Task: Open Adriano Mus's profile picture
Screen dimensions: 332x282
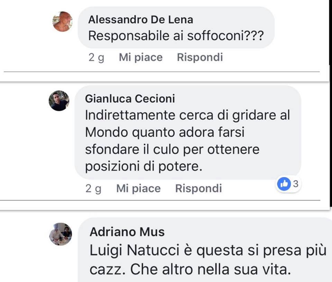Action: pyautogui.click(x=61, y=234)
